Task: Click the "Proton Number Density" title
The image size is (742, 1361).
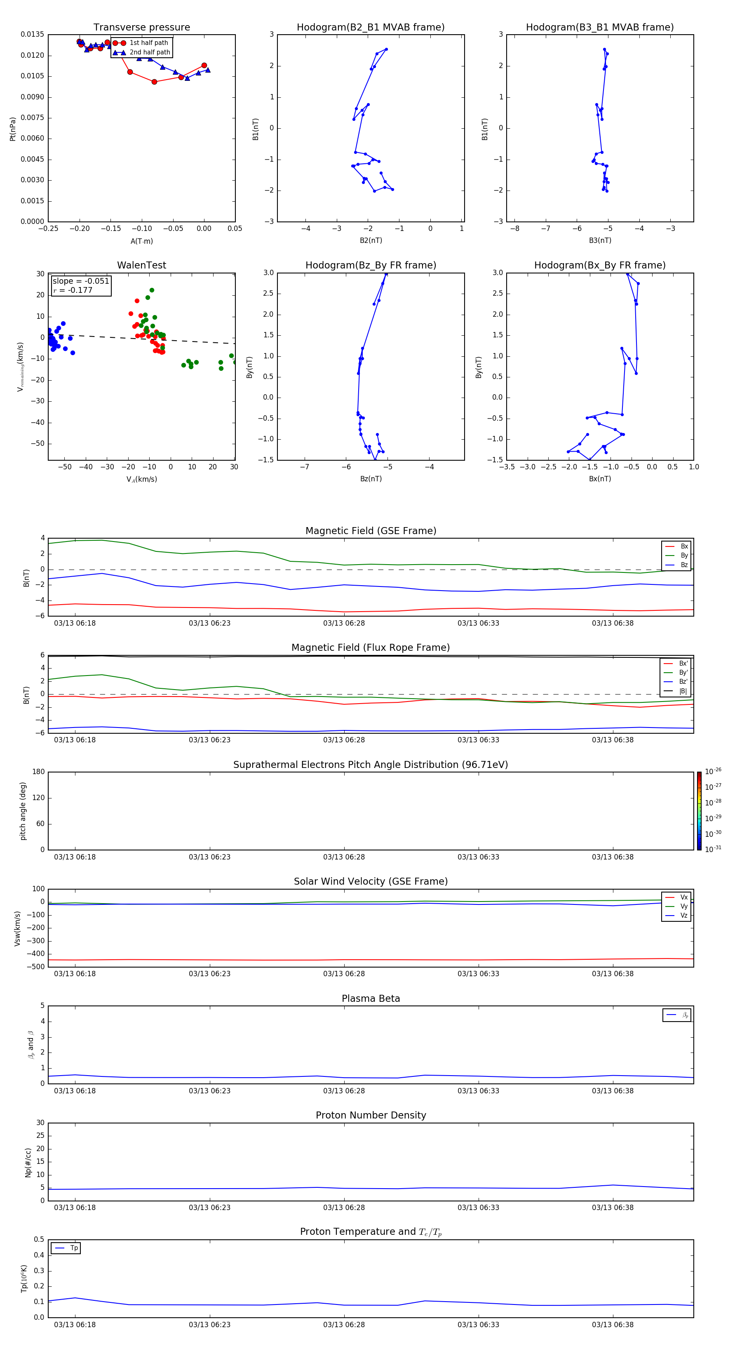Action: tap(371, 1115)
